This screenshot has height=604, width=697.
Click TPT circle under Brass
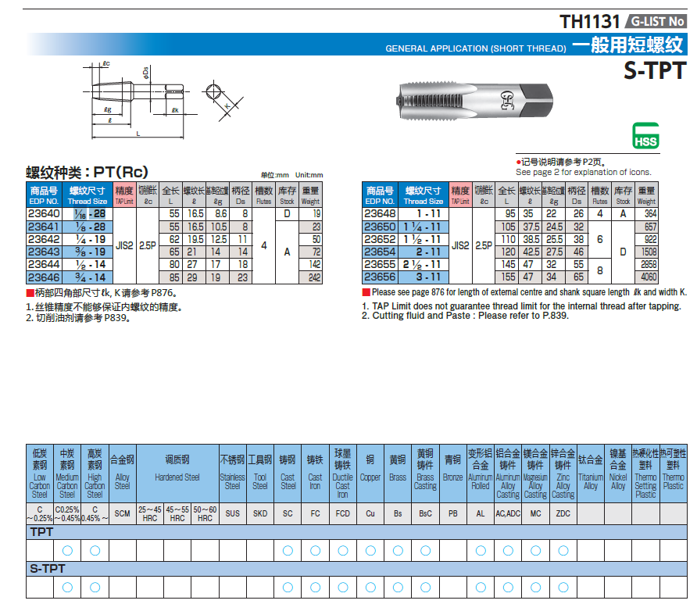[x=399, y=551]
